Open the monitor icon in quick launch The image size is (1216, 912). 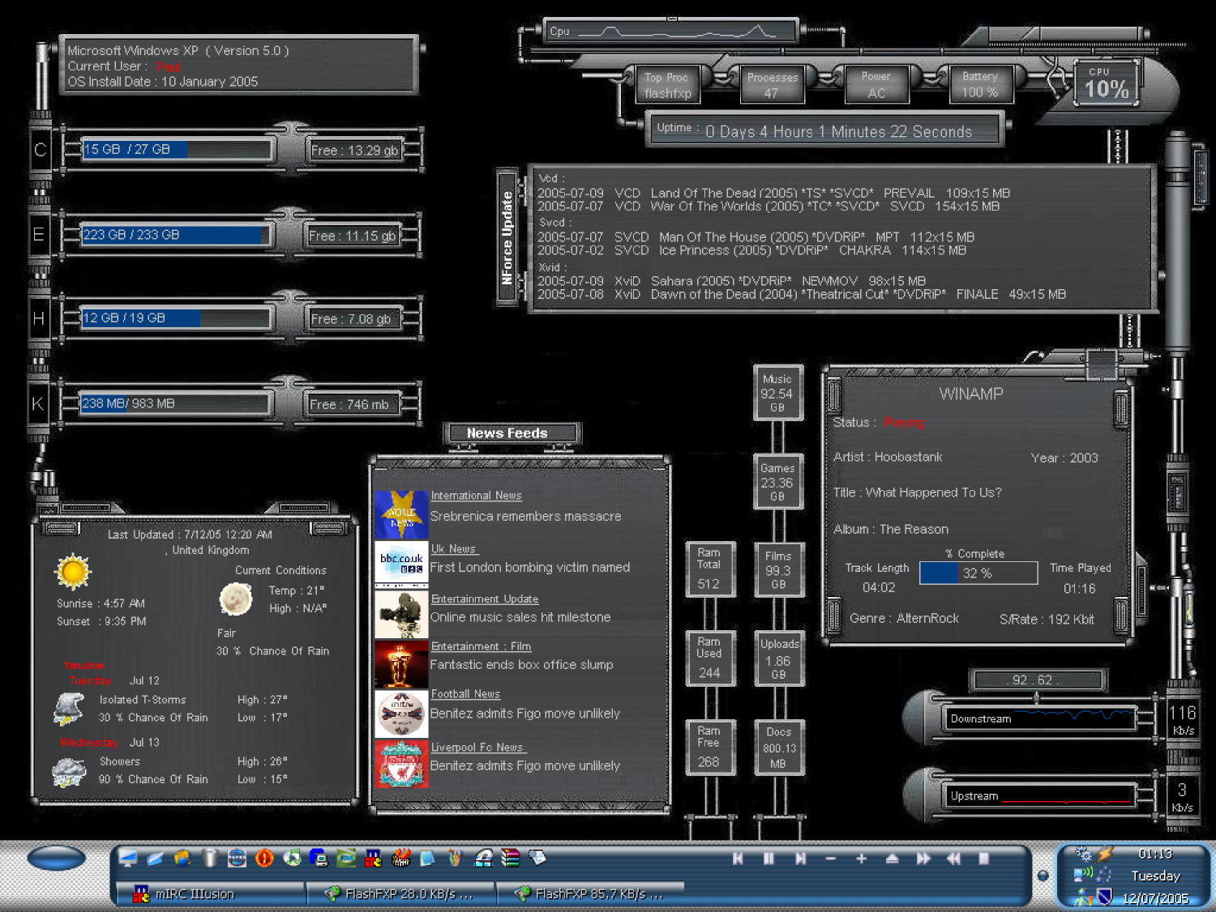127,858
